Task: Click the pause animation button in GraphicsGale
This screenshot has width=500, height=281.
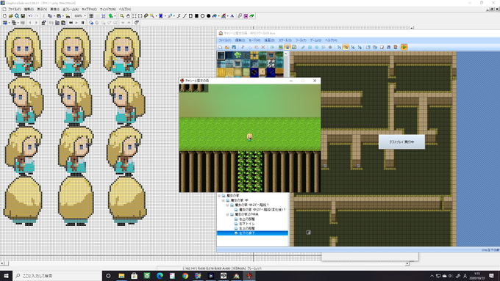Action: [x=82, y=23]
